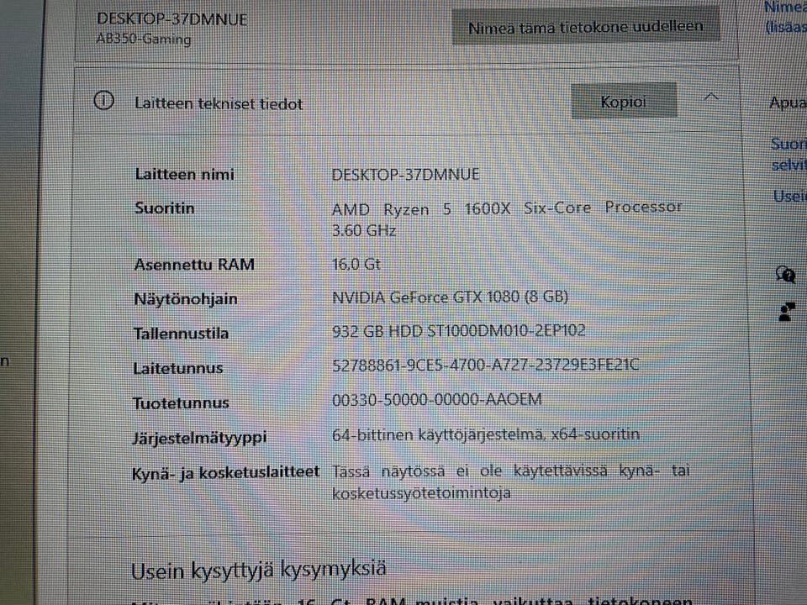Click the info icon beside Laitteen tekniset tiedot
Screen dimensions: 807x605
pyautogui.click(x=103, y=100)
